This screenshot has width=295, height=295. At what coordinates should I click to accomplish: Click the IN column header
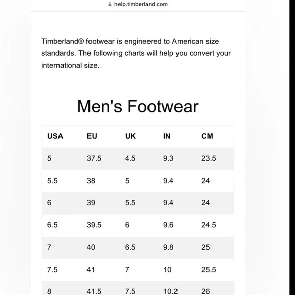click(x=167, y=136)
